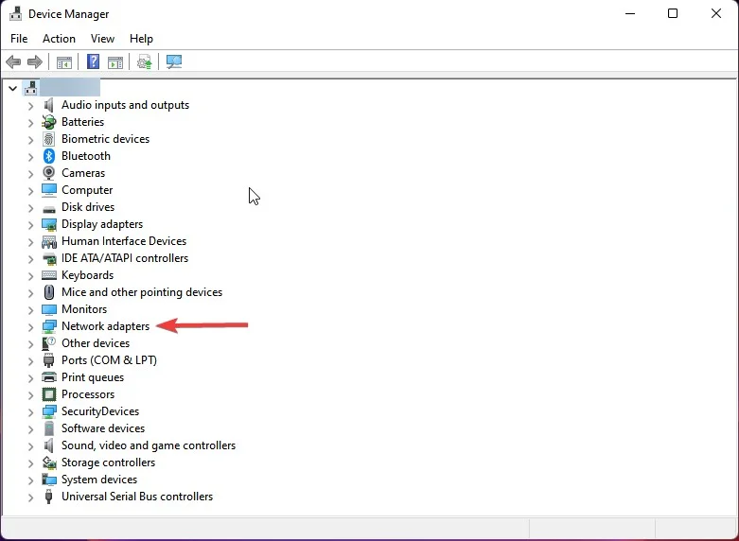Open the View menu
This screenshot has width=739, height=541.
(102, 39)
